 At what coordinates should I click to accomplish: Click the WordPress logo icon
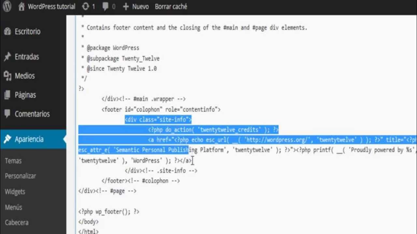(x=7, y=6)
